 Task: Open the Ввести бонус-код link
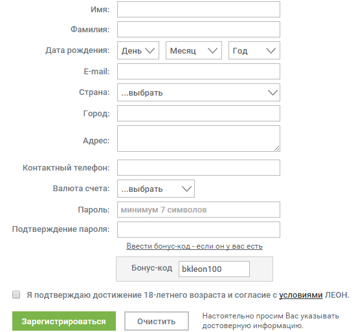tap(194, 246)
